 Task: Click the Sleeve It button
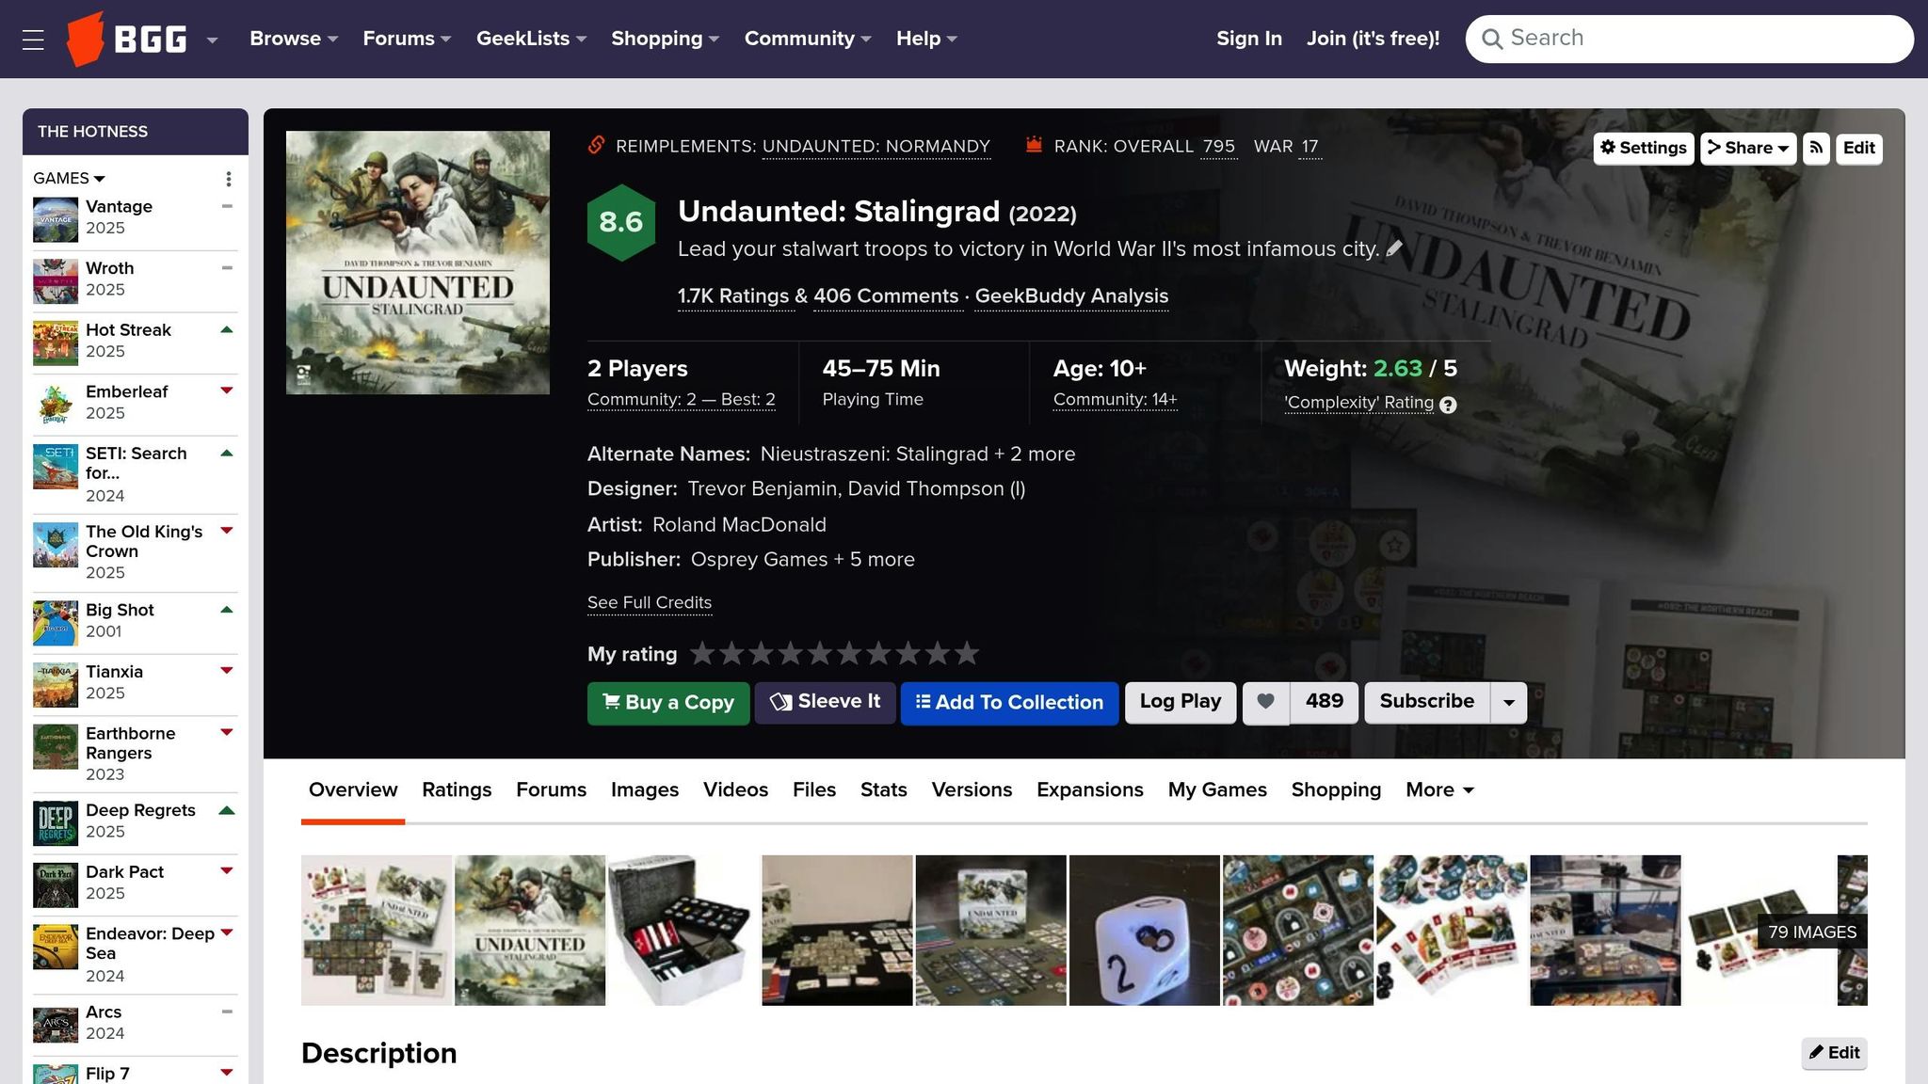(x=825, y=702)
